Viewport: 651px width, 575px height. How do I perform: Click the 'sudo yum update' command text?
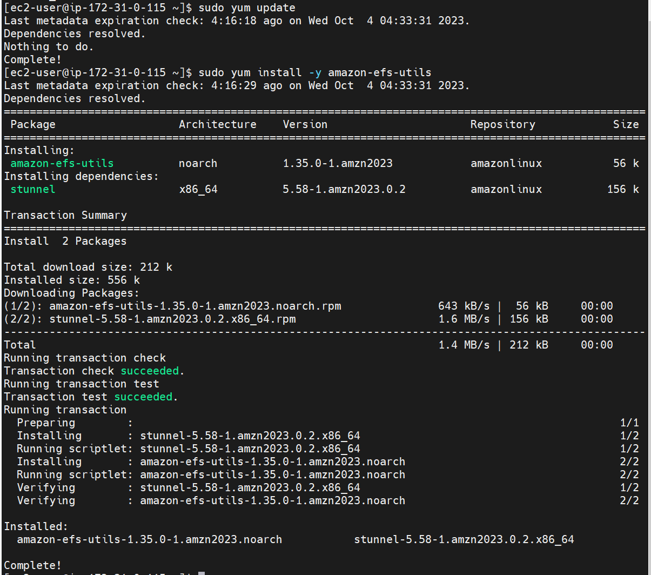247,8
